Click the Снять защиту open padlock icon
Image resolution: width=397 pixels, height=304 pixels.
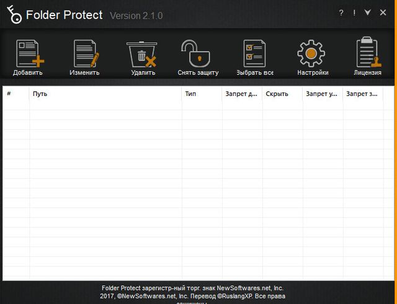pyautogui.click(x=198, y=54)
